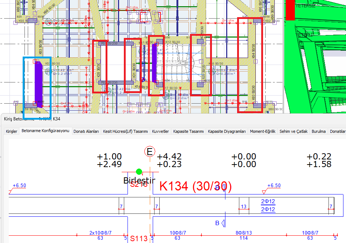Switch to Donatı Alanları tab

pyautogui.click(x=86, y=131)
